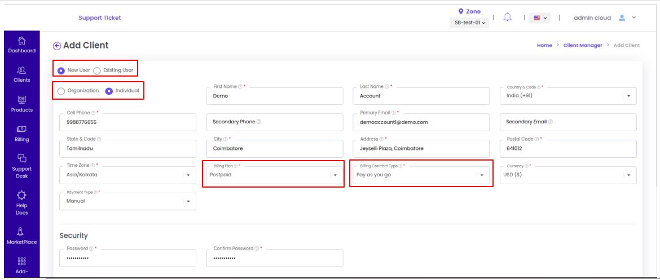
Task: Click the help icon next to Cell Phone
Action: pyautogui.click(x=94, y=113)
